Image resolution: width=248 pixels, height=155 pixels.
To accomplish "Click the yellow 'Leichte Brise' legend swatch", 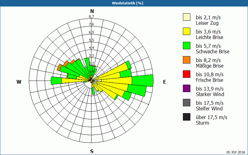I will (x=187, y=31).
